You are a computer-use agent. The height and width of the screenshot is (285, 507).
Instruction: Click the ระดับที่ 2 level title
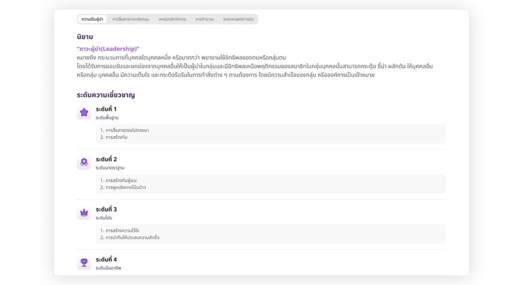[106, 159]
